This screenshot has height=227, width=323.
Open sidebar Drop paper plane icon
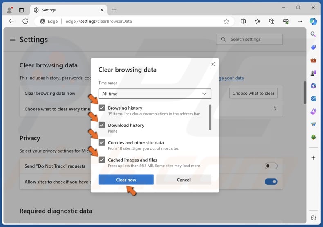click(313, 124)
